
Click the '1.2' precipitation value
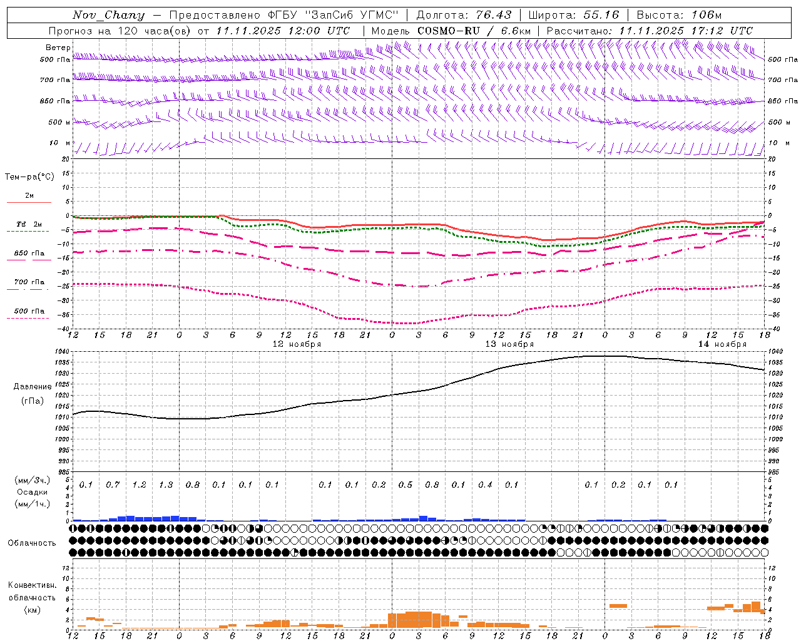click(x=139, y=485)
